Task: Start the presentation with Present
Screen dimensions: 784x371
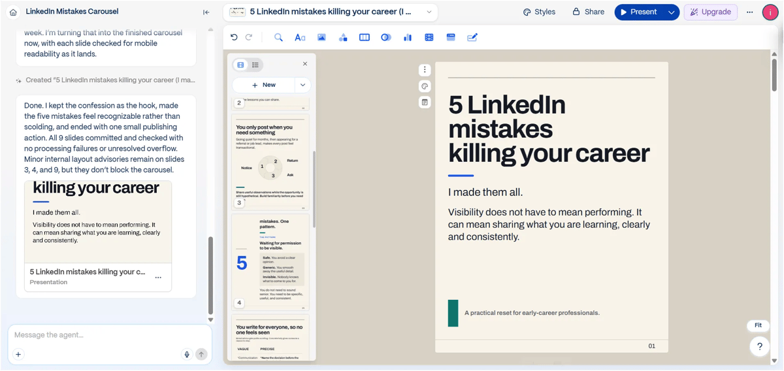Action: 640,12
